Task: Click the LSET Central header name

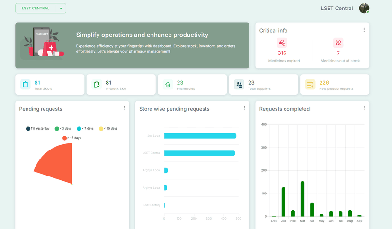Action: point(337,8)
